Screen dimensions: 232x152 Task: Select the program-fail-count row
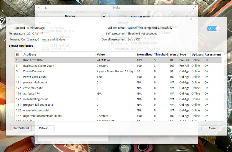(x=118, y=83)
